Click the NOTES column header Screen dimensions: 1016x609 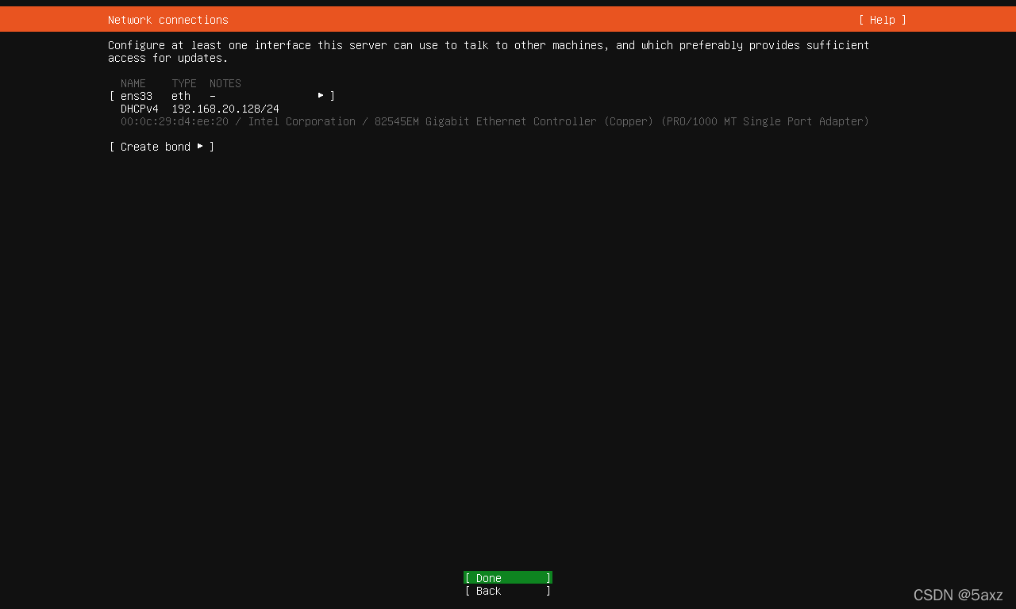tap(225, 83)
